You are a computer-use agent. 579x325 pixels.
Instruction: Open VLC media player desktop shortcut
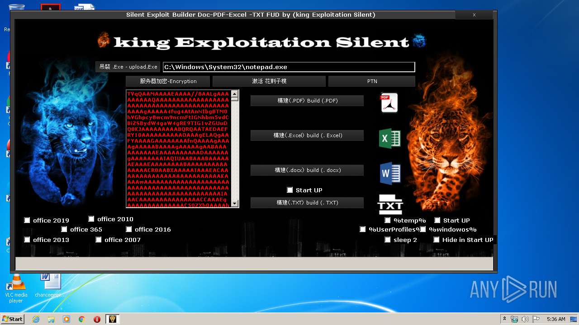(16, 288)
